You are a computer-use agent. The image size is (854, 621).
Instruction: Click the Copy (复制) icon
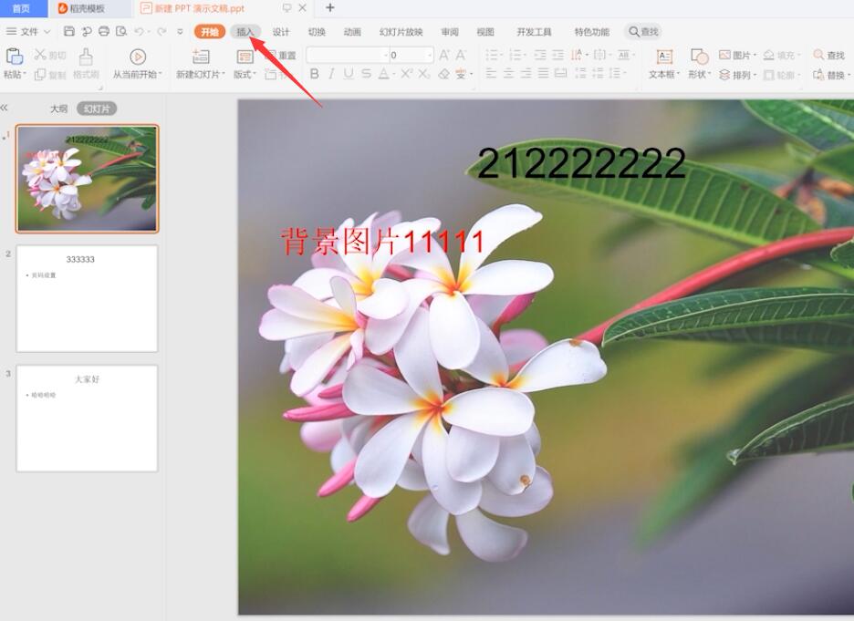point(40,75)
